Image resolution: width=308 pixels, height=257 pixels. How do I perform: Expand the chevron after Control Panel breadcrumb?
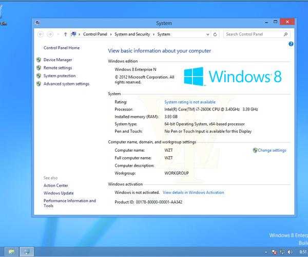111,34
